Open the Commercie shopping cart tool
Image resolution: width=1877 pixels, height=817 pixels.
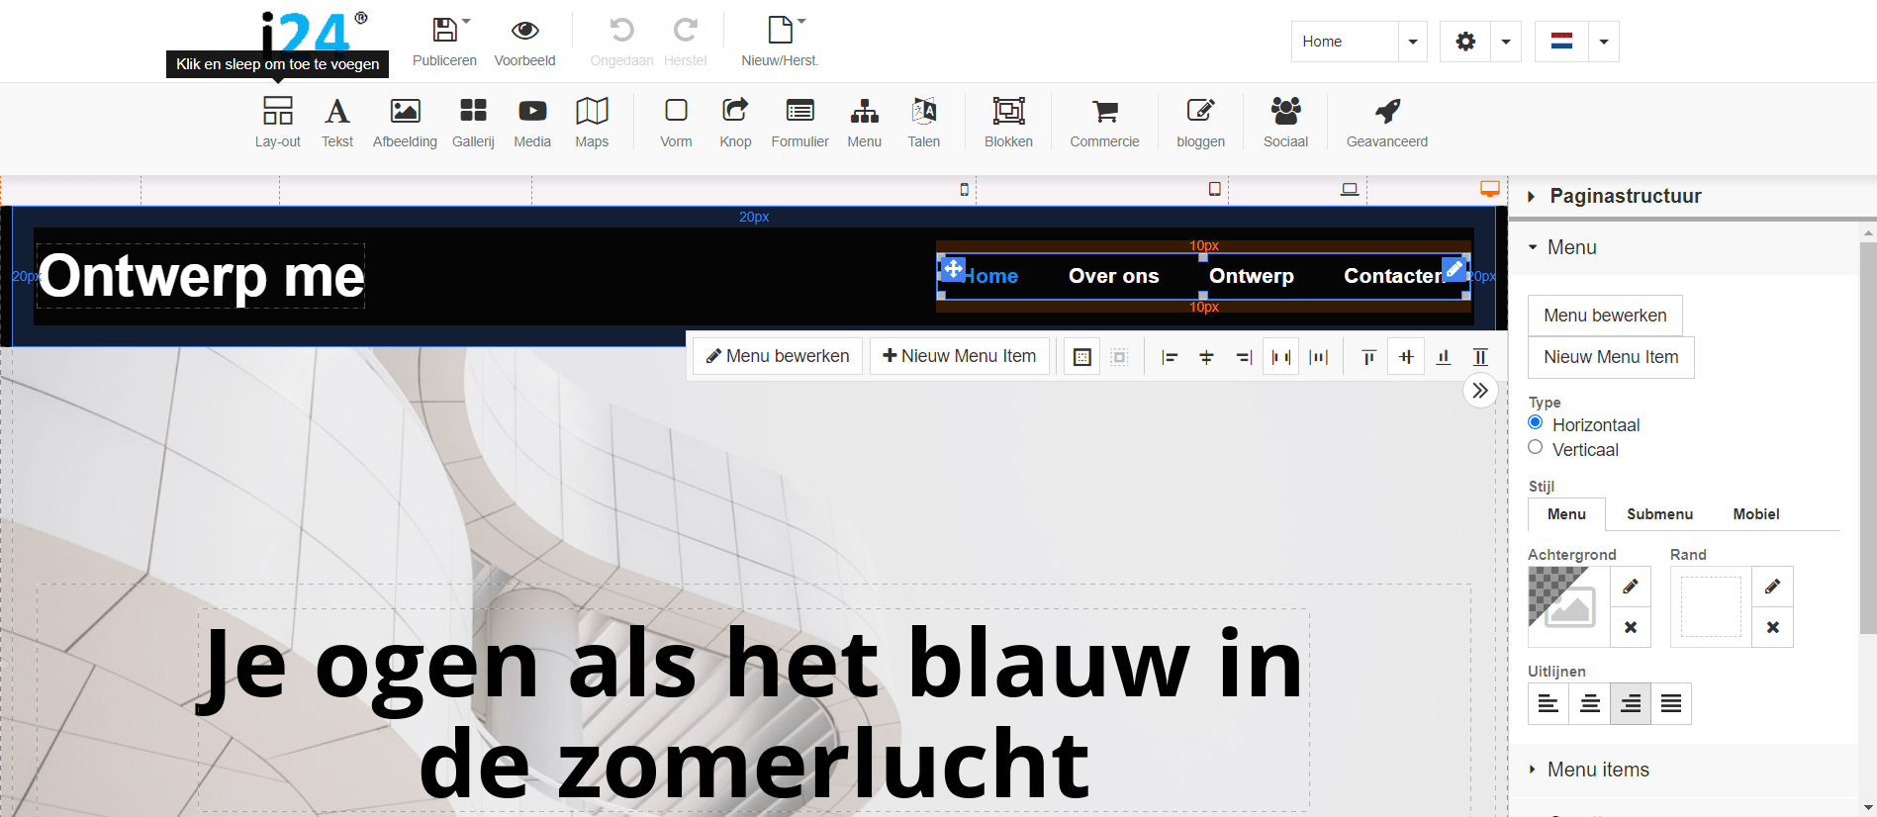tap(1104, 111)
